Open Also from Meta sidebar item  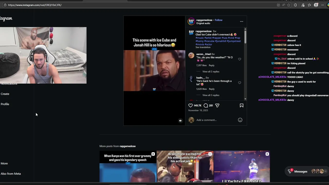[x=11, y=174]
